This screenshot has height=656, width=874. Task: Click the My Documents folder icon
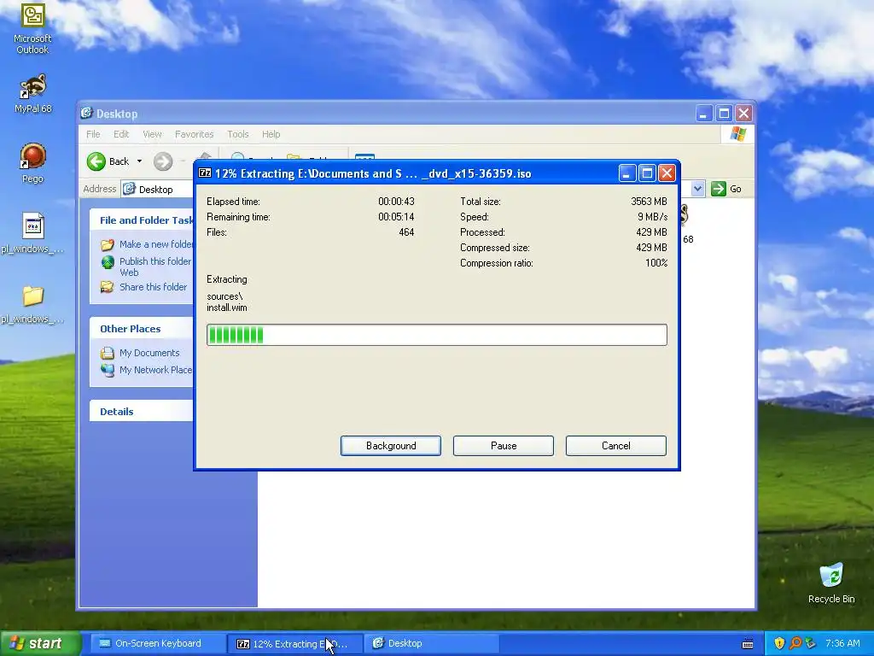107,353
